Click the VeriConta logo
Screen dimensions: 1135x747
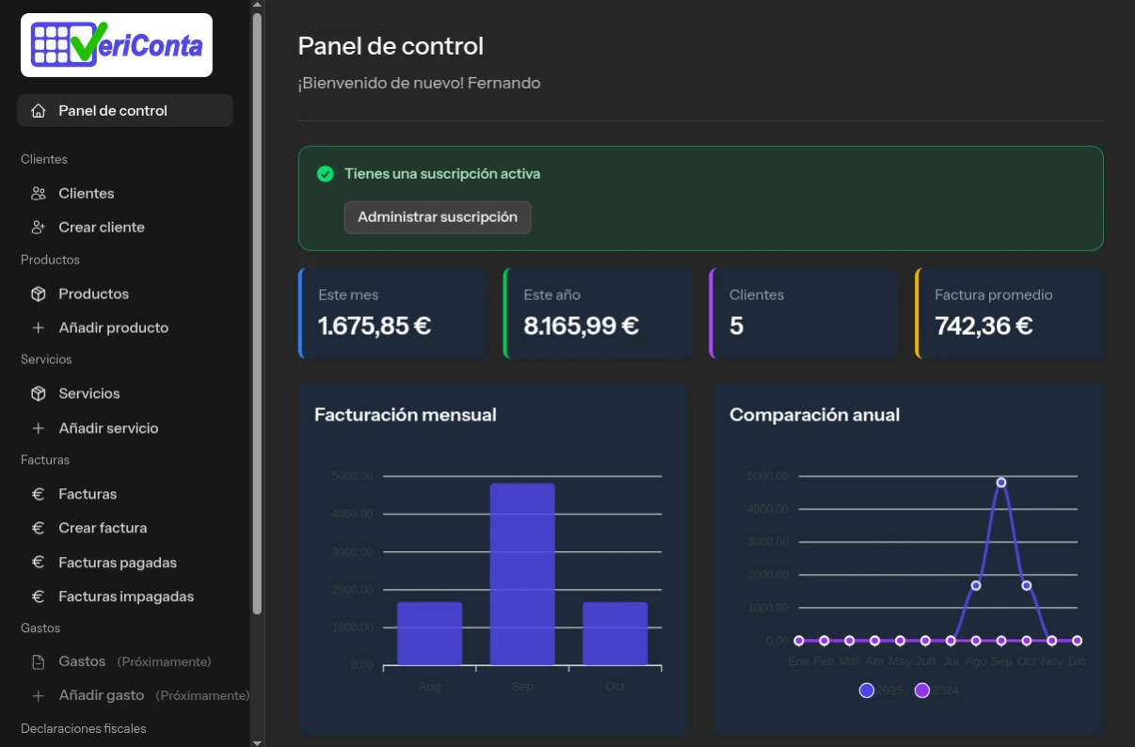[x=117, y=44]
